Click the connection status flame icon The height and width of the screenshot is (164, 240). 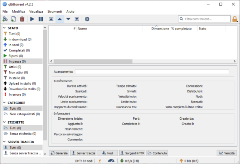tap(100, 161)
